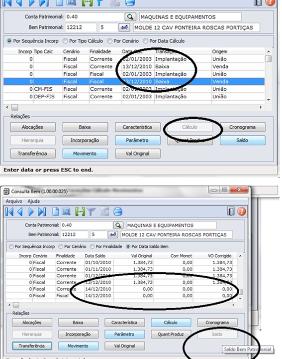Click Característica button in upper window

(x=138, y=127)
